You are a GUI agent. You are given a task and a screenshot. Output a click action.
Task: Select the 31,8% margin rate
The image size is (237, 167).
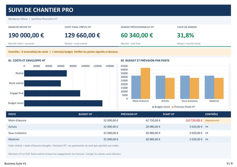(x=185, y=35)
